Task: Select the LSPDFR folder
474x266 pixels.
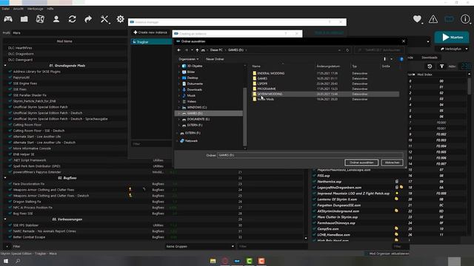Action: pos(262,83)
